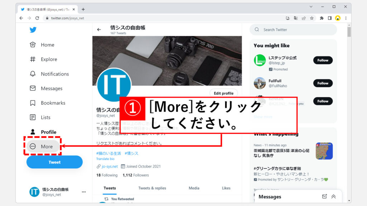
Task: Open the IT profile picture
Action: (x=114, y=85)
